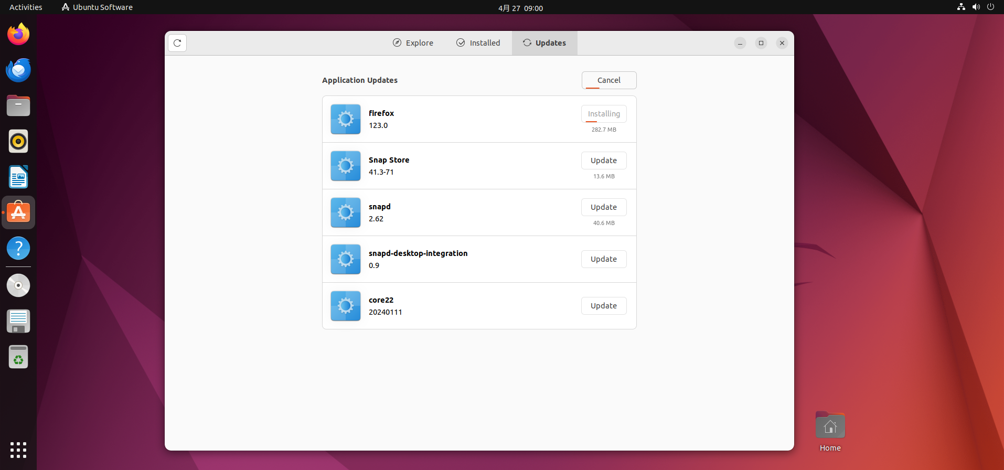Select the Updates tab
The width and height of the screenshot is (1004, 470).
click(x=544, y=43)
